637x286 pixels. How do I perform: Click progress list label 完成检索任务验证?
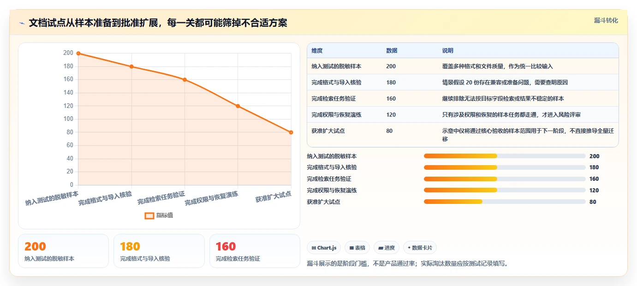point(329,179)
